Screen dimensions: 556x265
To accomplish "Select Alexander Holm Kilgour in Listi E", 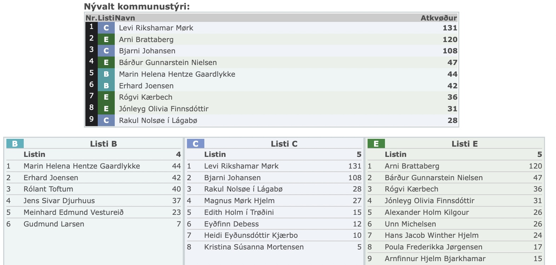I will pos(426,212).
